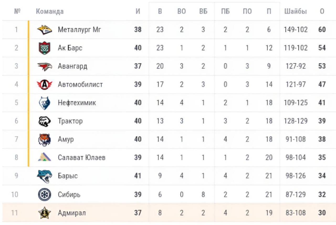The width and height of the screenshot is (336, 225).
Task: Click the Металлург Мг team logo
Action: coord(44,30)
